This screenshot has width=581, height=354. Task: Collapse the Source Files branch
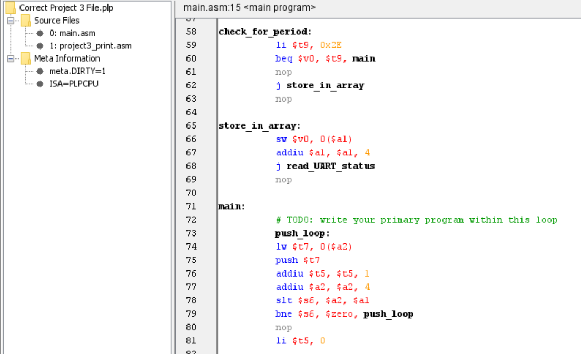tap(11, 20)
